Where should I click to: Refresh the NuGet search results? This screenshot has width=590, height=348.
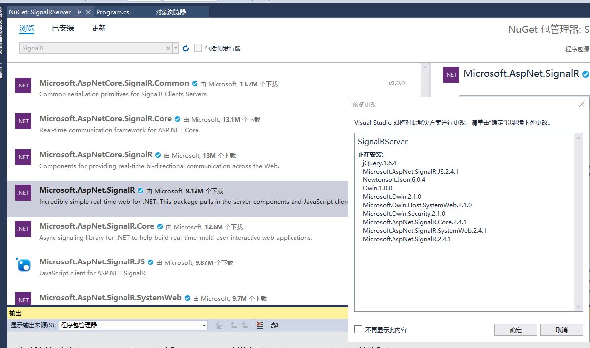(184, 48)
